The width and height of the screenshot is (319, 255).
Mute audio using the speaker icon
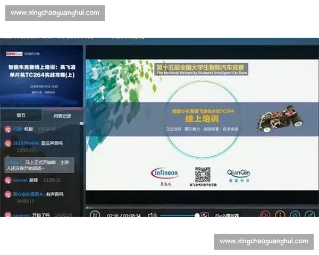[x=152, y=215]
